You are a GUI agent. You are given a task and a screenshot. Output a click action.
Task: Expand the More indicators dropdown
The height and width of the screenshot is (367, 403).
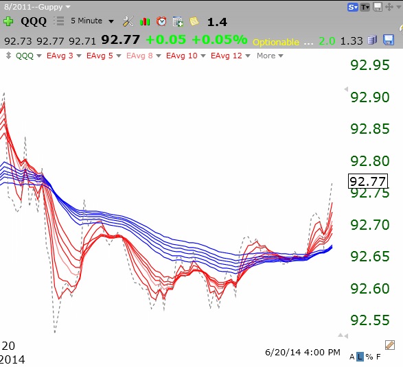[x=270, y=56]
